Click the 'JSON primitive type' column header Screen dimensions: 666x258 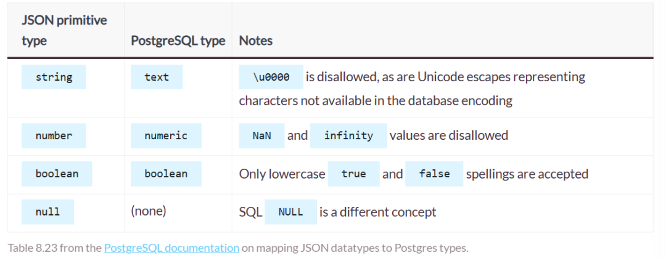(x=55, y=30)
